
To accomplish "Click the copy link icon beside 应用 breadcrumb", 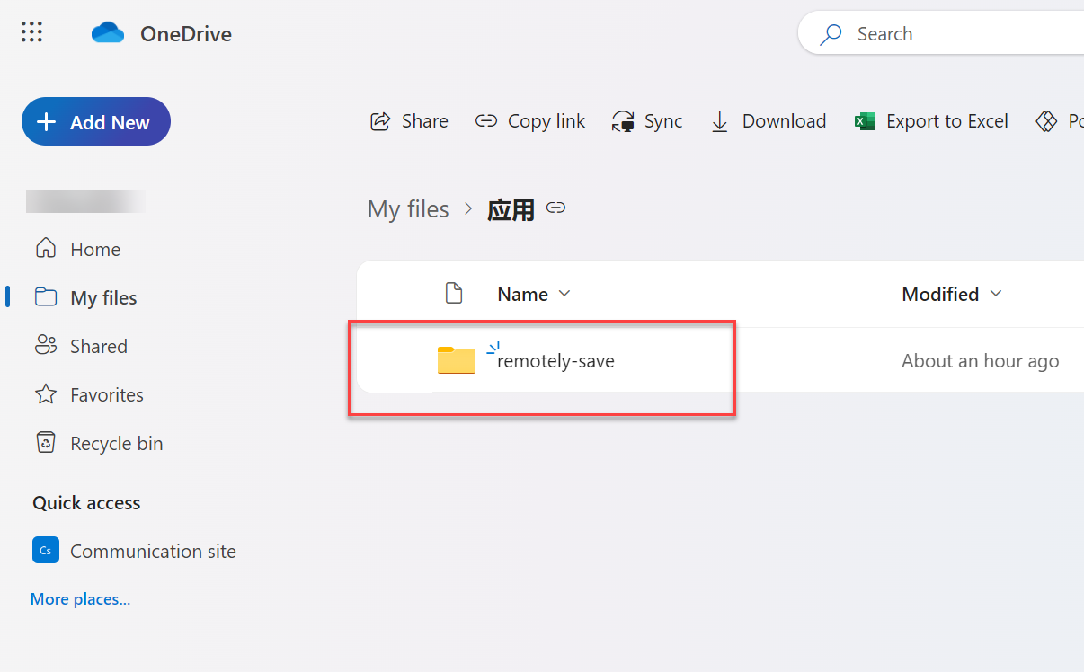I will tap(555, 208).
